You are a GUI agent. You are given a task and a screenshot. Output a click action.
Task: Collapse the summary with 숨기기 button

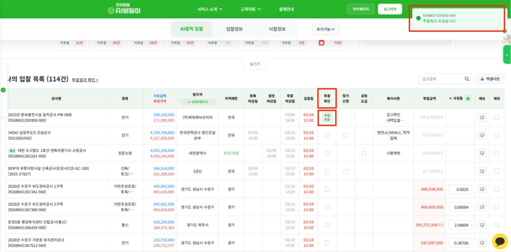[x=255, y=63]
